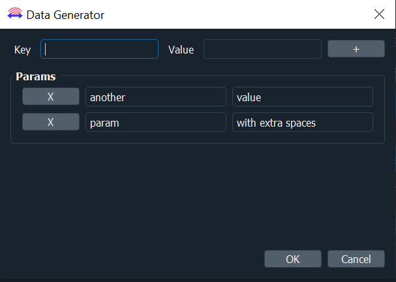Click the empty area below Params group
The image size is (396, 282).
pos(197,195)
